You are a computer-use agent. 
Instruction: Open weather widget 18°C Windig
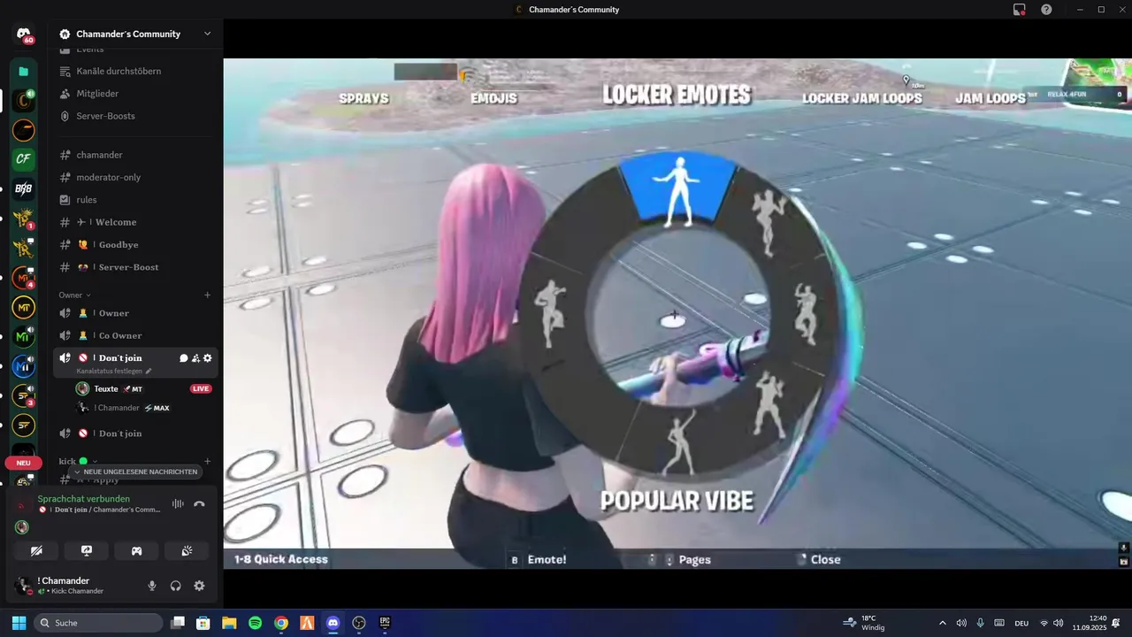tap(863, 623)
